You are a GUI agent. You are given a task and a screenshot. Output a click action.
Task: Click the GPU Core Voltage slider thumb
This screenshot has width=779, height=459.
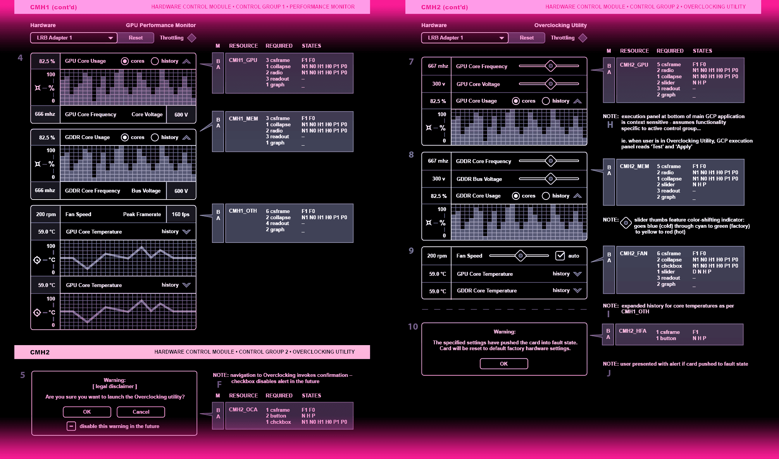(550, 84)
